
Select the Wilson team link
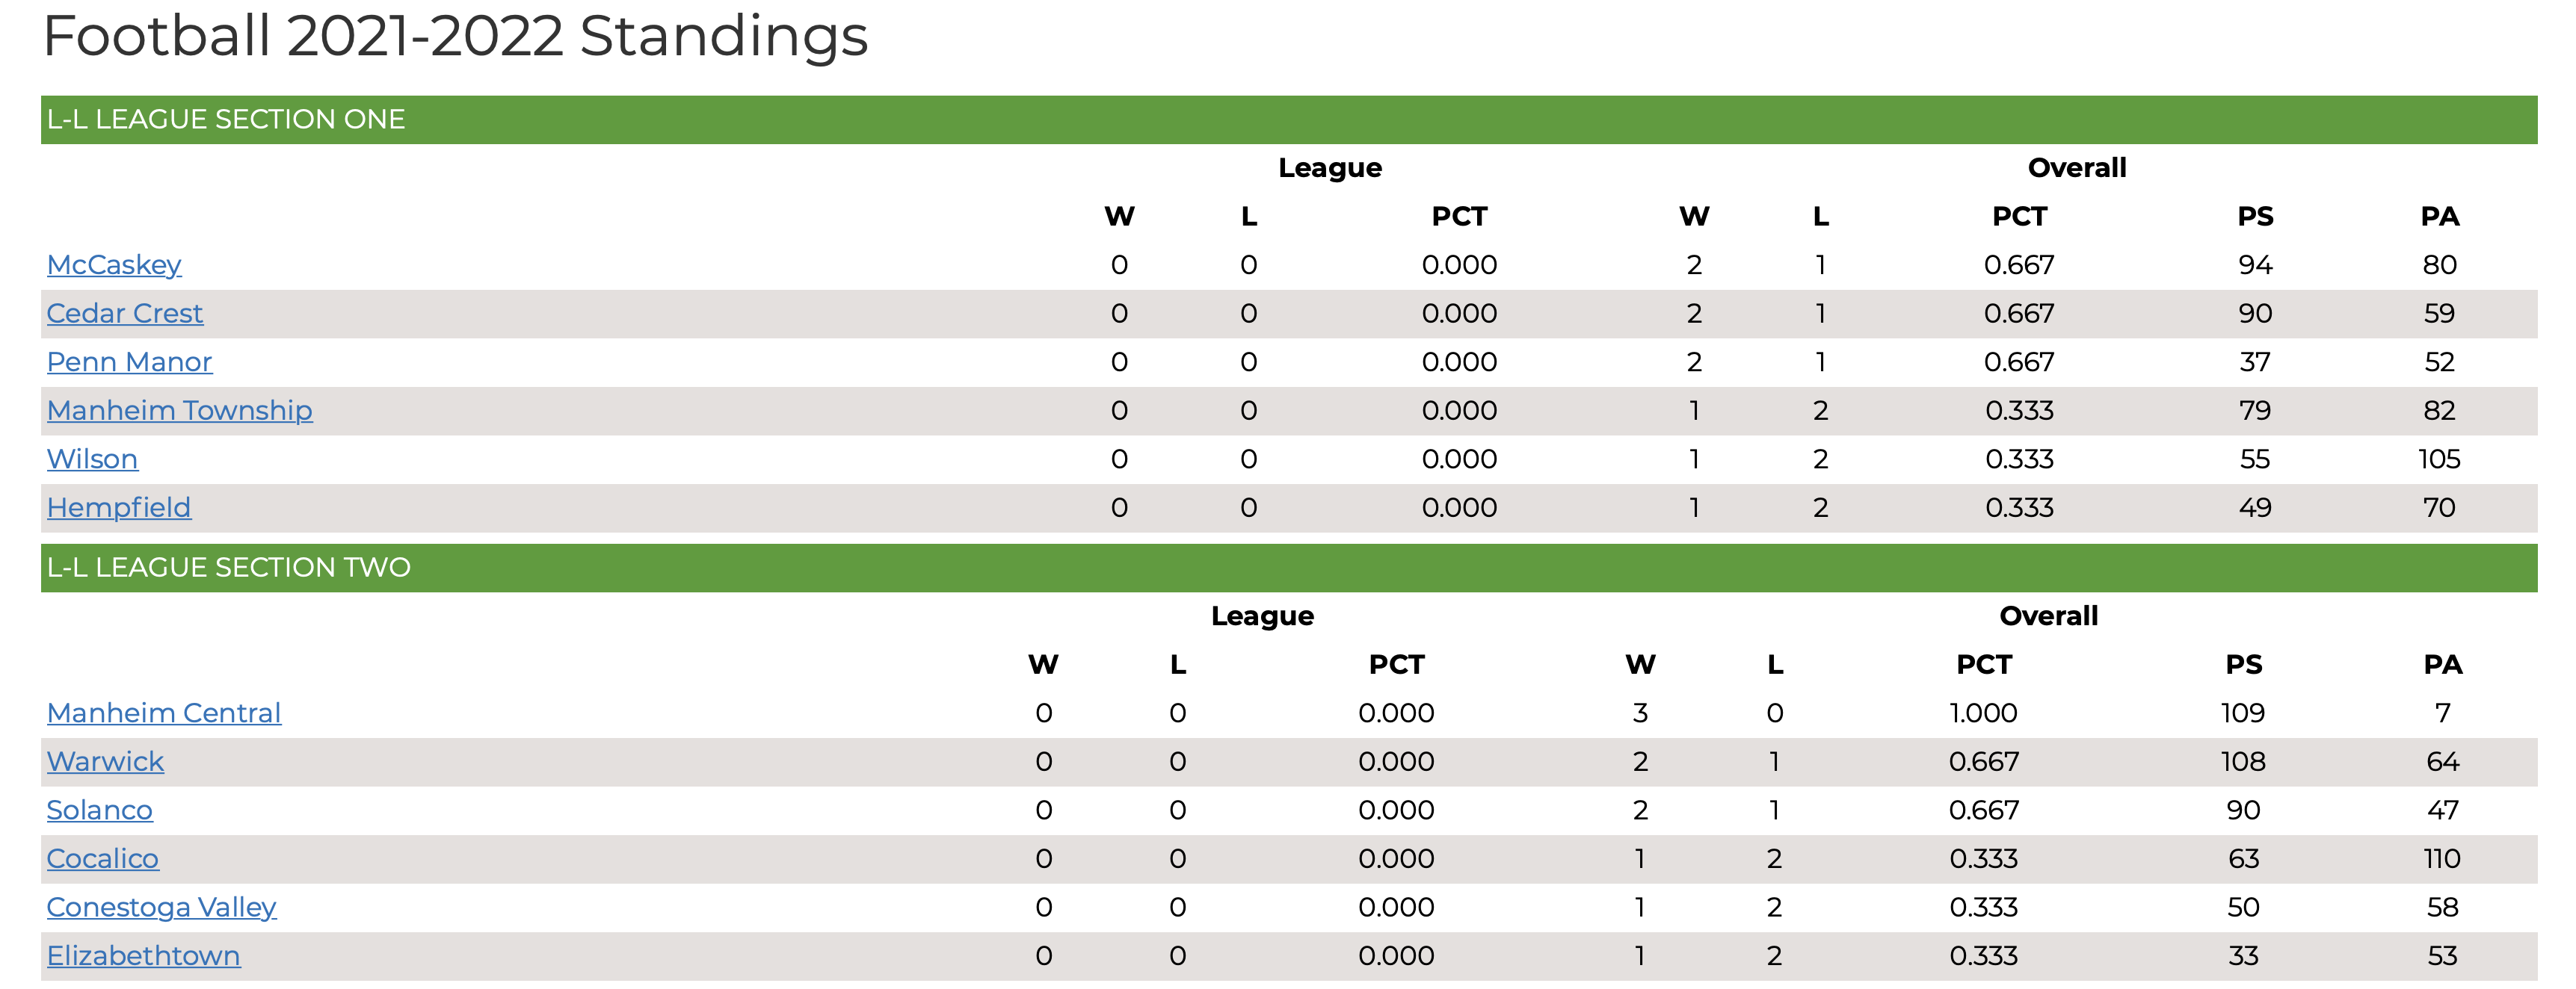[x=93, y=459]
